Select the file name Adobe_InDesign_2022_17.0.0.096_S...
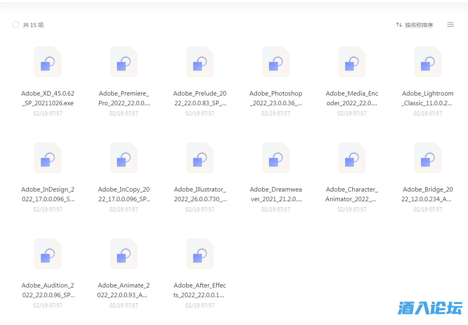This screenshot has width=468, height=325. tap(48, 194)
